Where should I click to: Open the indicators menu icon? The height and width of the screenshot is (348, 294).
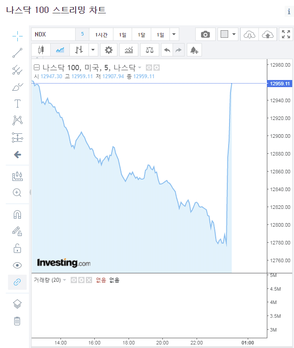(x=129, y=50)
